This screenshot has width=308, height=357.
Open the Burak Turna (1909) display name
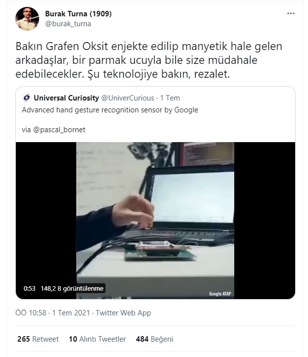click(78, 14)
